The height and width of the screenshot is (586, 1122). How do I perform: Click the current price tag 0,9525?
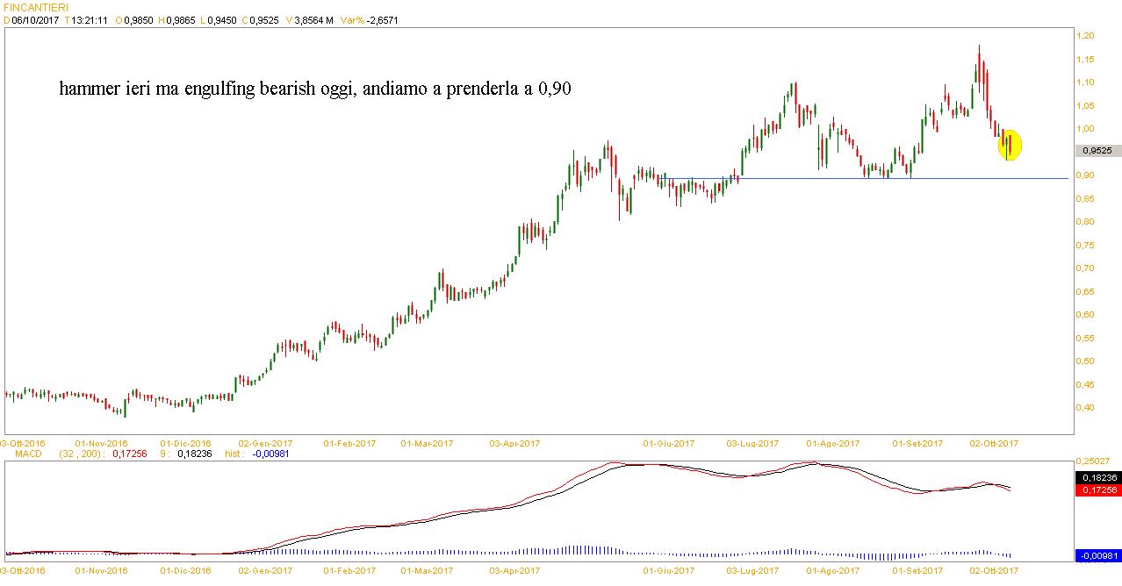point(1097,151)
